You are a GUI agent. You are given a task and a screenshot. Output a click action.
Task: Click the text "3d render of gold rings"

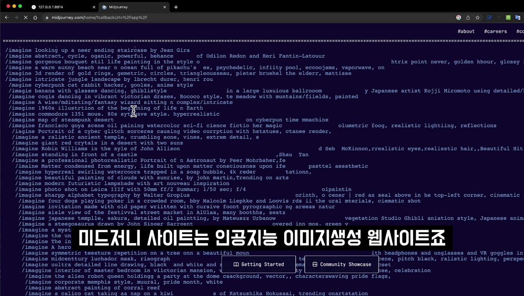[x=73, y=73]
